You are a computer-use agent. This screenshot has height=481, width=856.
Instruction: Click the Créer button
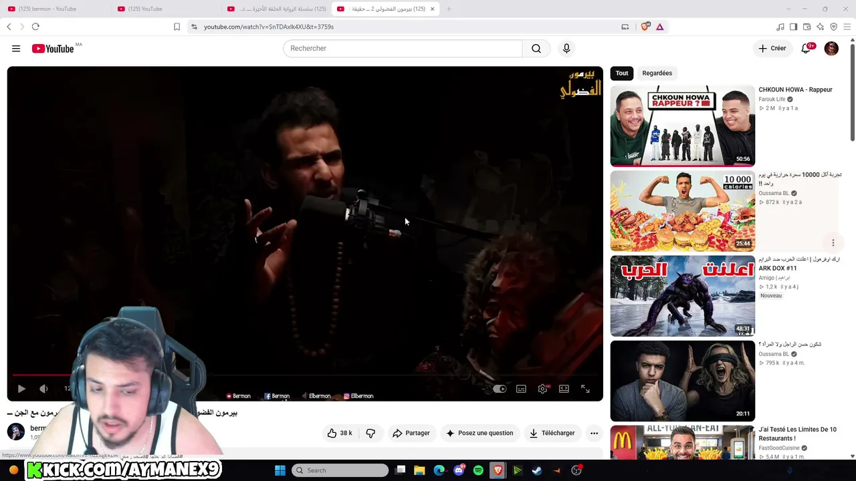tap(772, 48)
